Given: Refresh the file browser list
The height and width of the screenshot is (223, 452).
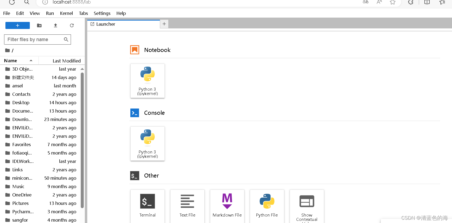Looking at the screenshot, I should tap(72, 25).
